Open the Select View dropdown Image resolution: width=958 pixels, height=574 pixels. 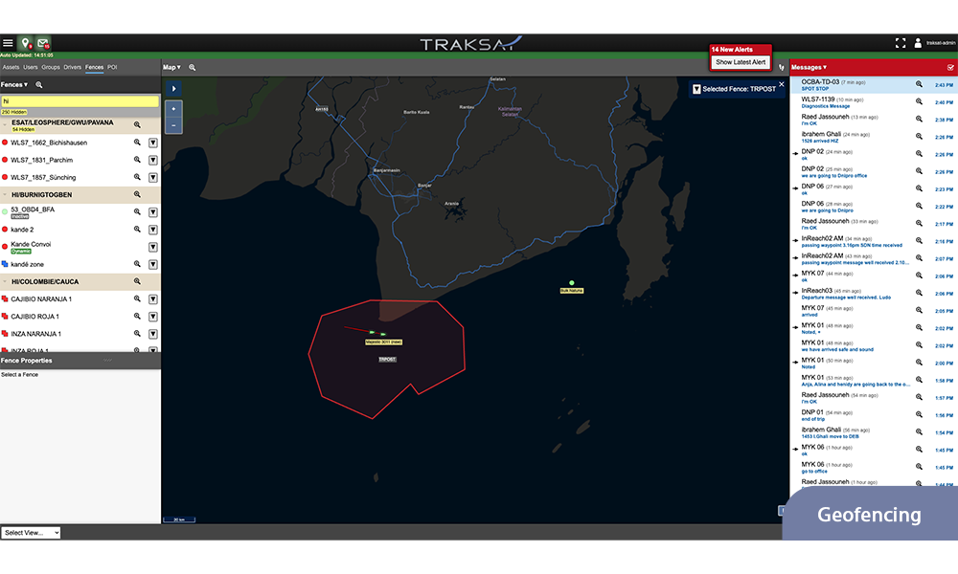[x=31, y=533]
